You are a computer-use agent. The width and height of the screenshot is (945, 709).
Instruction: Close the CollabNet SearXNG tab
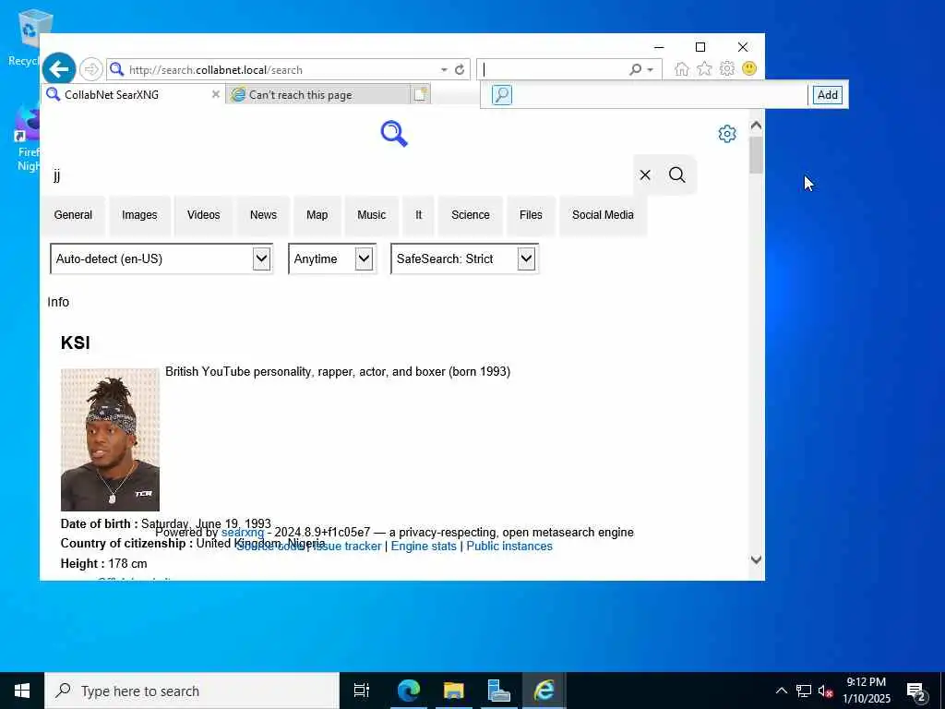215,94
